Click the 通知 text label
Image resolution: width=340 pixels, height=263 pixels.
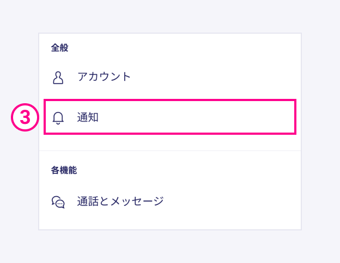[x=88, y=117]
